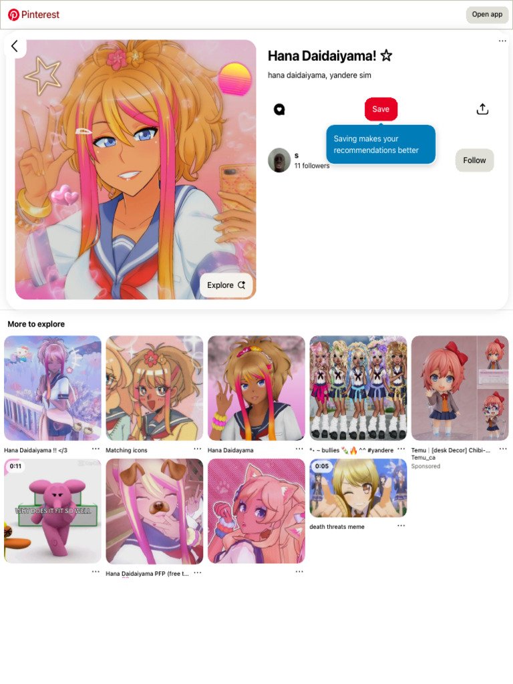This screenshot has width=513, height=684.
Task: Click the Pinterest logo
Action: (x=33, y=15)
